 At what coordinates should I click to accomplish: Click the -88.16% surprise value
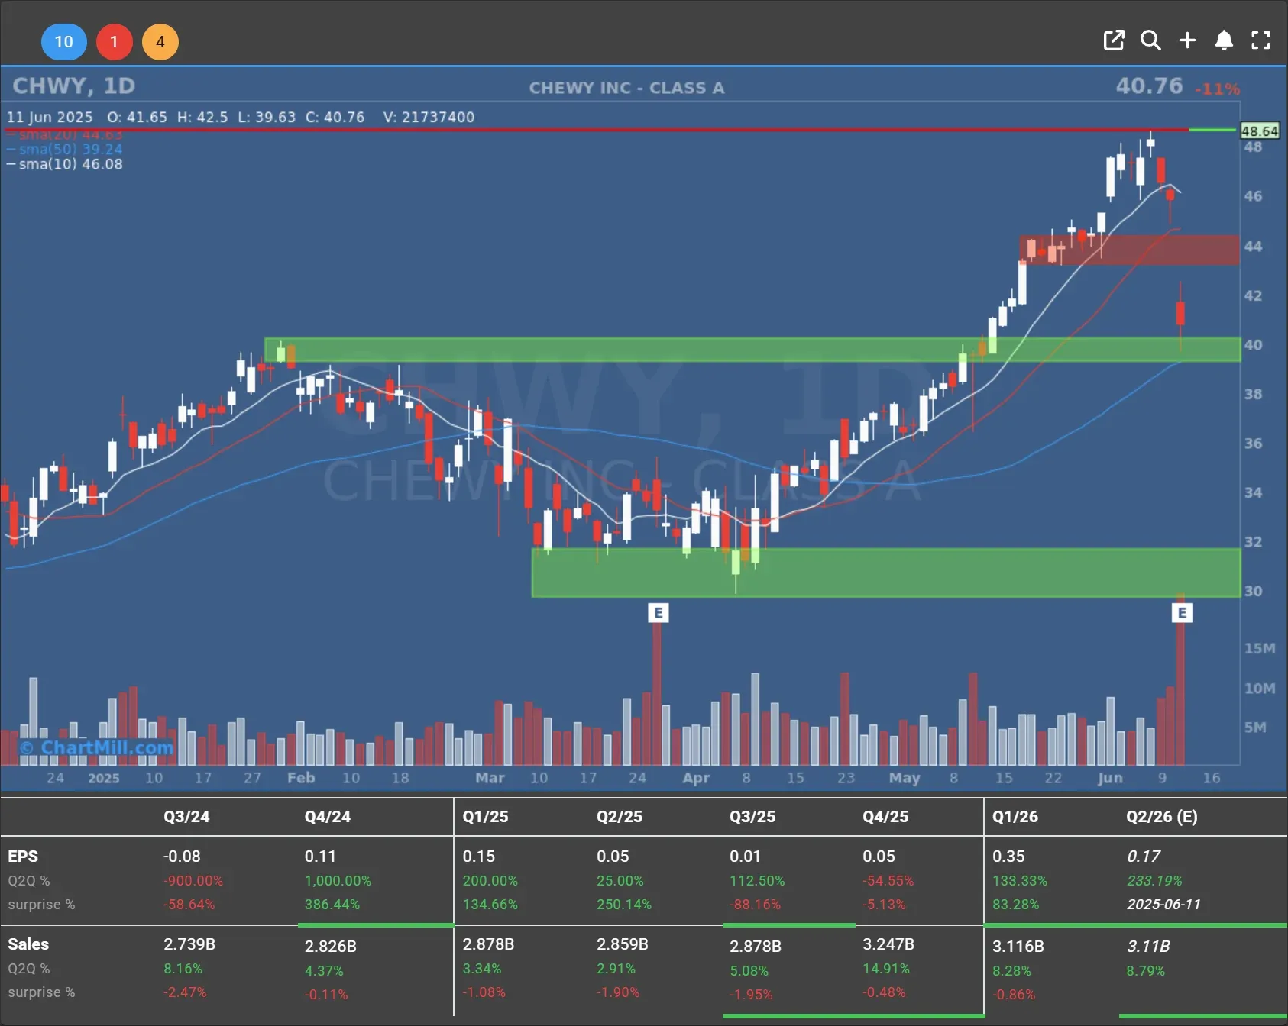click(756, 905)
